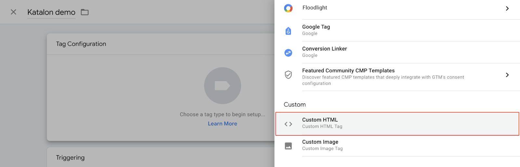
Task: Follow the Learn More link
Action: click(223, 124)
